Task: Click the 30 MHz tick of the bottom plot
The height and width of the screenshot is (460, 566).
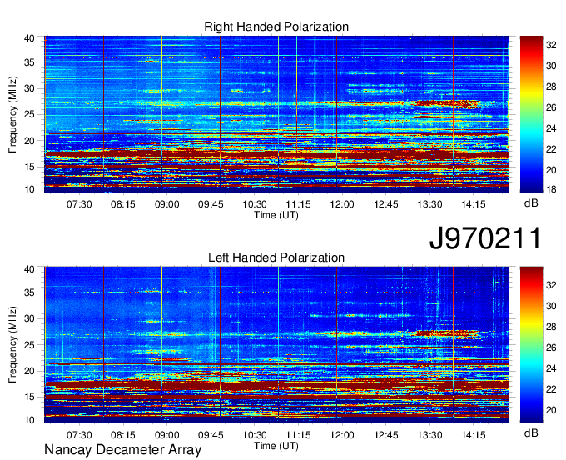Action: tap(29, 318)
